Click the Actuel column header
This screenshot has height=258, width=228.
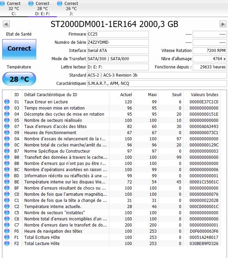(121, 94)
